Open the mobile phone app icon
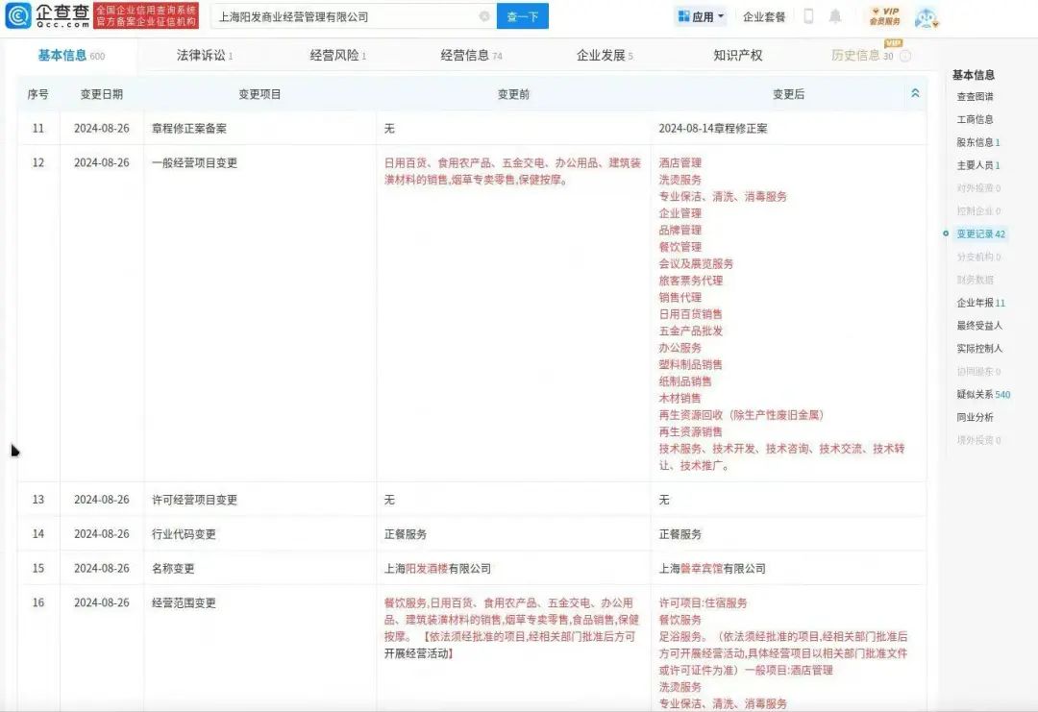 pos(808,16)
